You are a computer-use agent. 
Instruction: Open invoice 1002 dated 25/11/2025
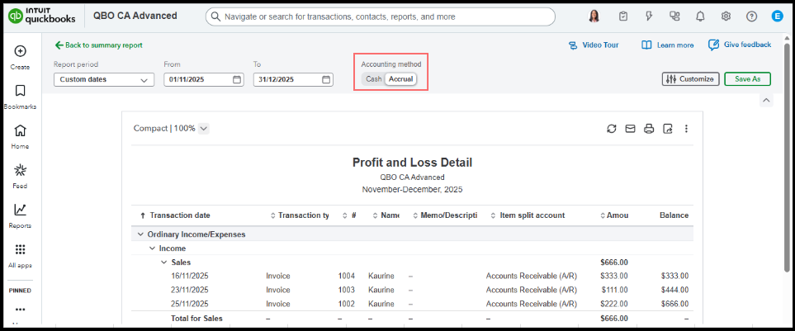[410, 304]
